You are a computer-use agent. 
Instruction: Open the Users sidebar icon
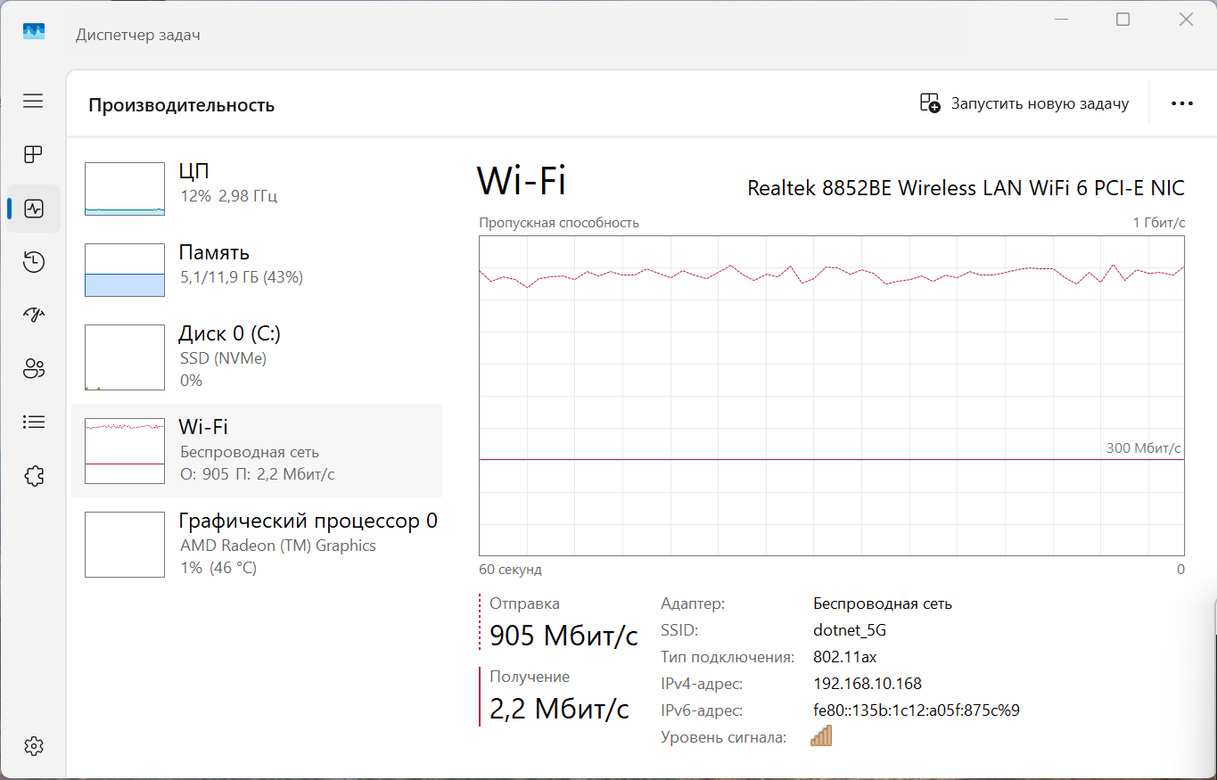(33, 368)
